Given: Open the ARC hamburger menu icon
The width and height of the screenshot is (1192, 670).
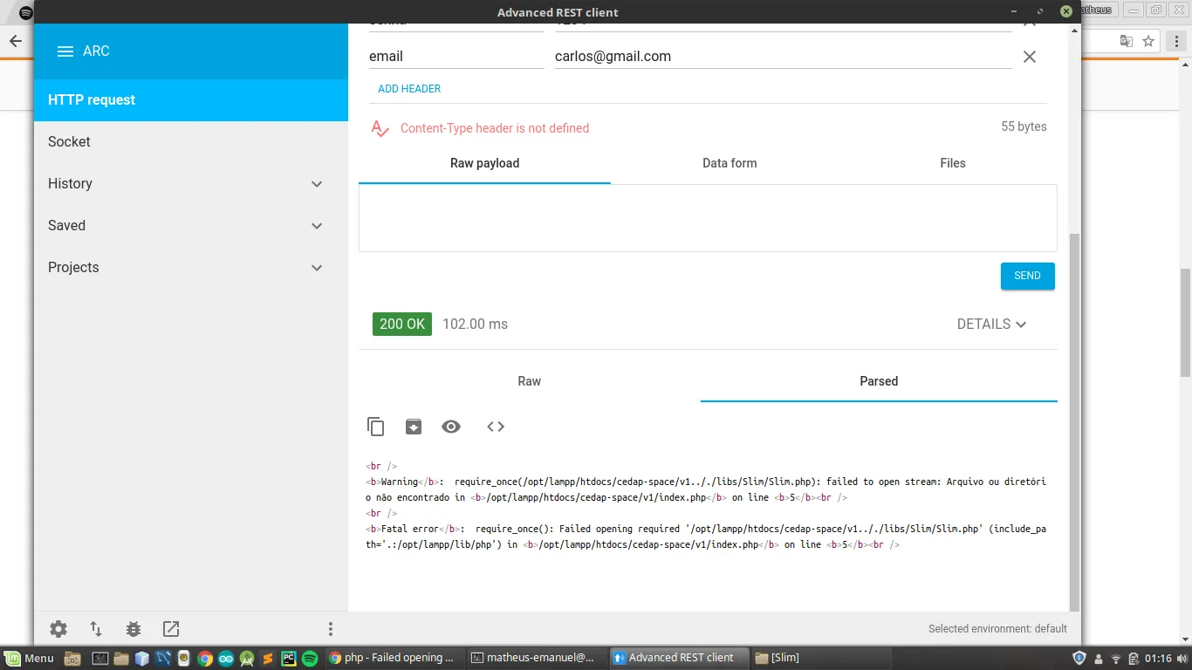Looking at the screenshot, I should (65, 51).
